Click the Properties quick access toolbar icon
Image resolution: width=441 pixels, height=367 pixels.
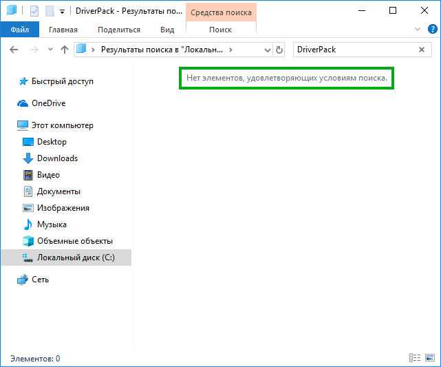point(34,11)
